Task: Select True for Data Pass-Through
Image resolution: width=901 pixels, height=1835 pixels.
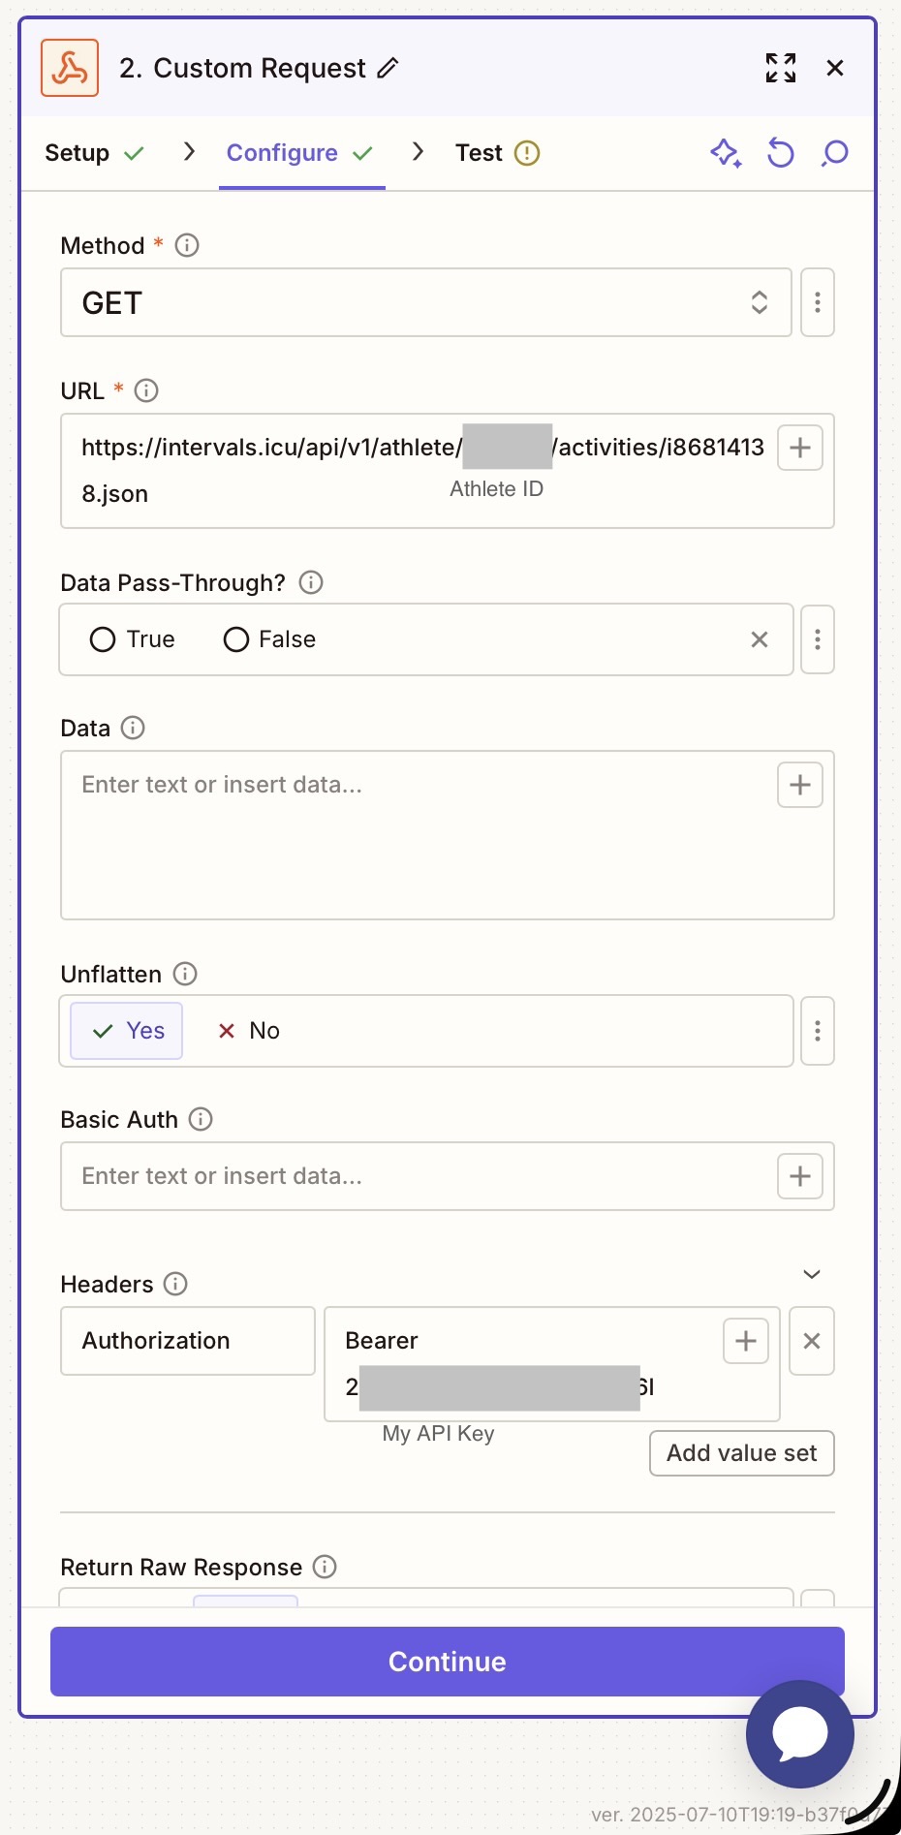Action: tap(103, 639)
